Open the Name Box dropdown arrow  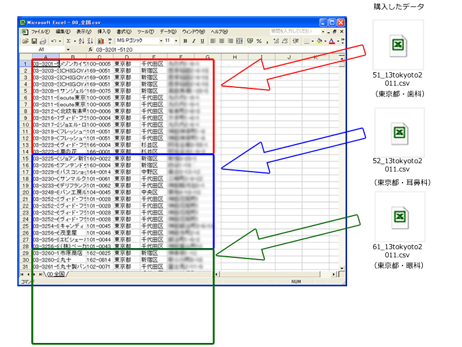[x=68, y=50]
